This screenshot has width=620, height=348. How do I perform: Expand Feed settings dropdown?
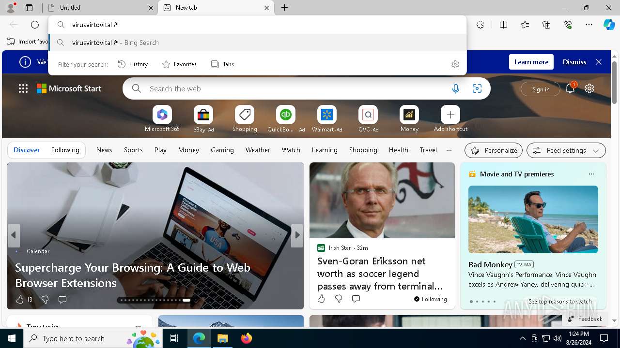click(566, 150)
